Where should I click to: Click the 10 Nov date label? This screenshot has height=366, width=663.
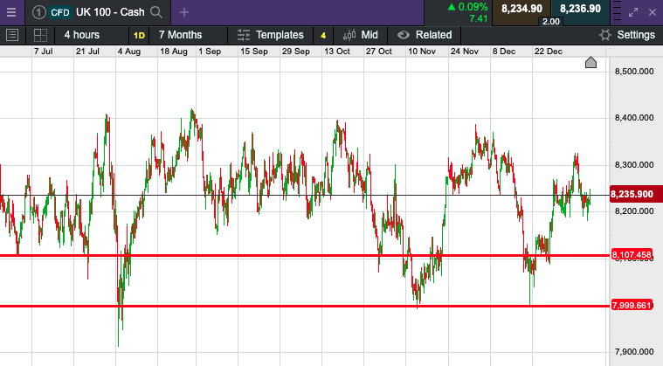coord(422,52)
